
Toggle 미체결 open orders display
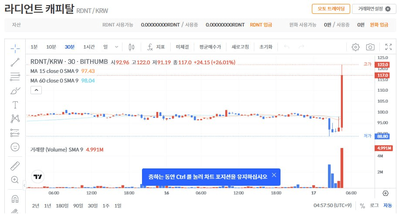pyautogui.click(x=183, y=47)
